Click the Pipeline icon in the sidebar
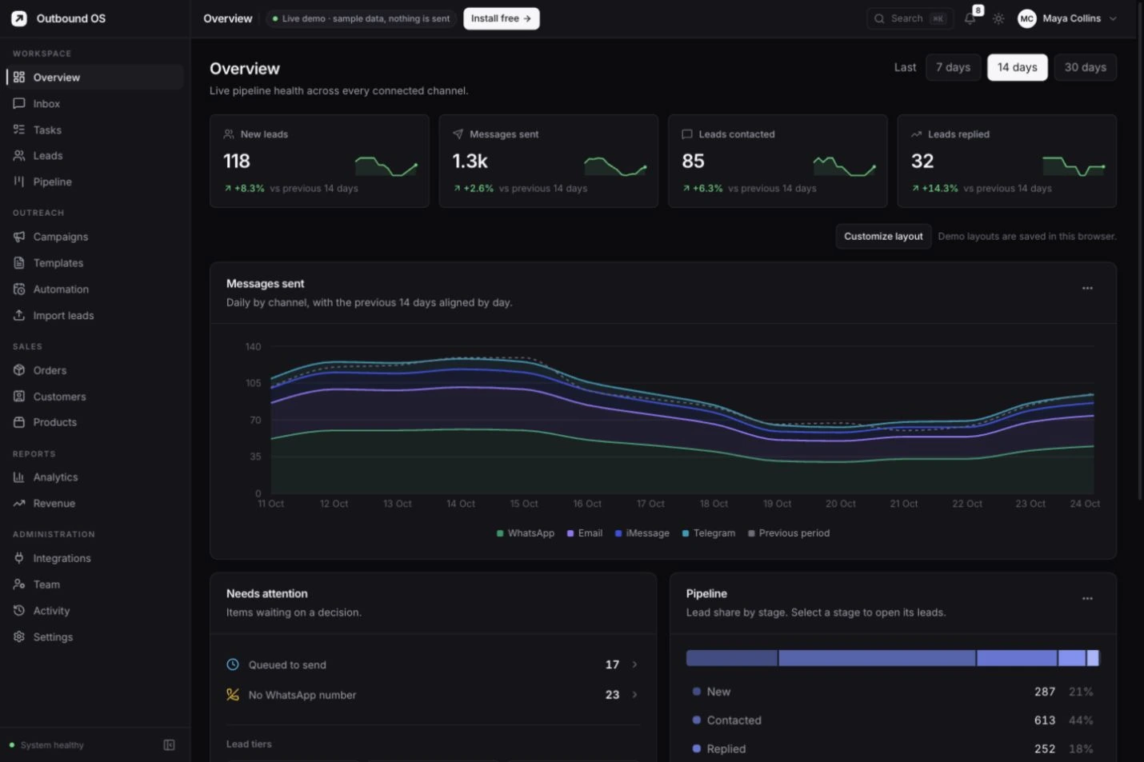 pyautogui.click(x=19, y=182)
